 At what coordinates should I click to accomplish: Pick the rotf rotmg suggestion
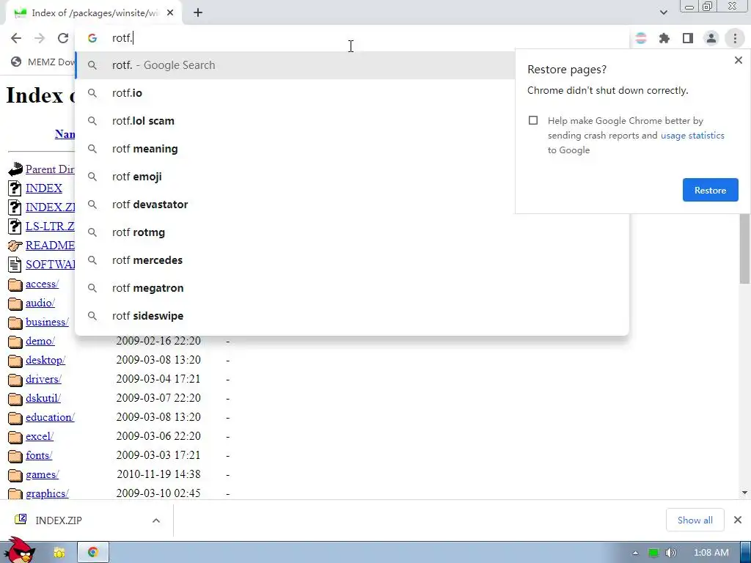[352, 232]
